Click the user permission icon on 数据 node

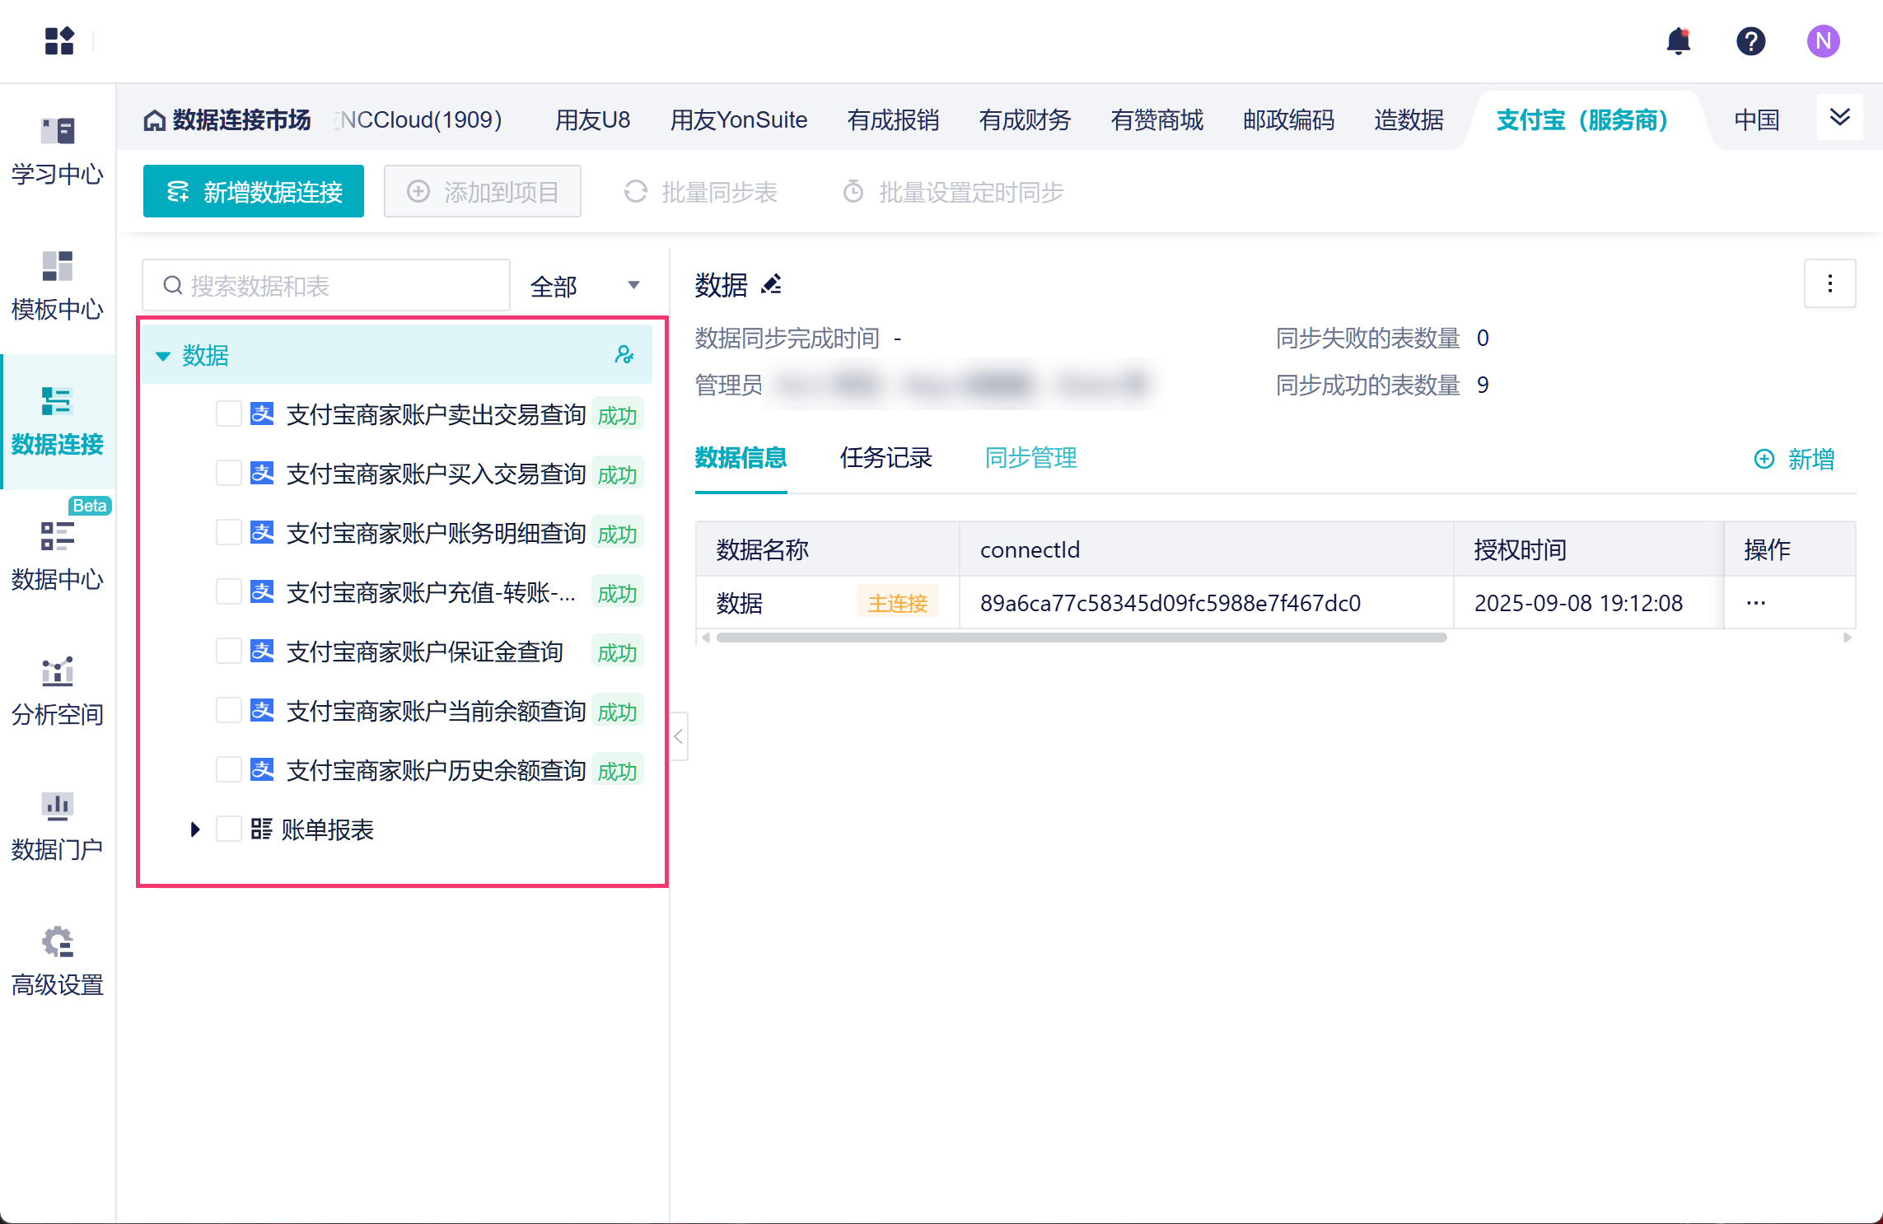(624, 355)
